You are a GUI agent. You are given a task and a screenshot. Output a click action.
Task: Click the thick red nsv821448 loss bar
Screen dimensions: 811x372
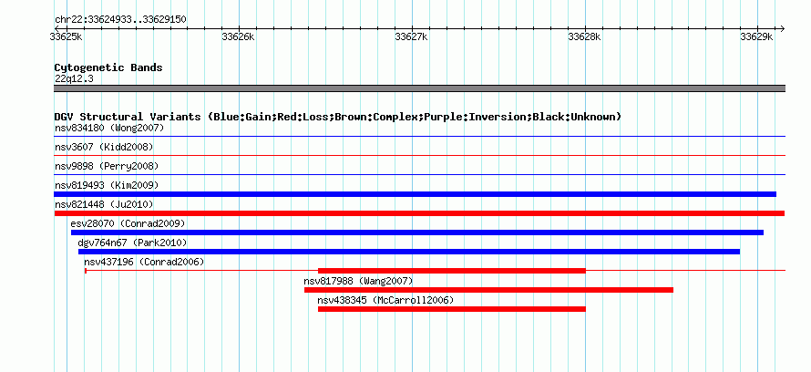(419, 213)
